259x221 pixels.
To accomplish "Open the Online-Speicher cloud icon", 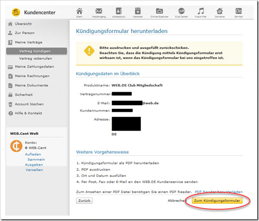I will pyautogui.click(x=159, y=11).
